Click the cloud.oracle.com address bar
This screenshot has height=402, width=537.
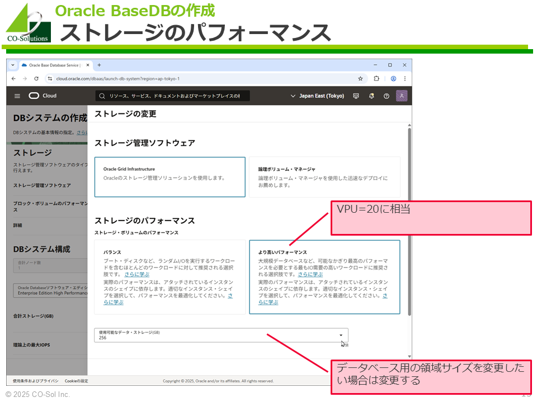(x=205, y=79)
